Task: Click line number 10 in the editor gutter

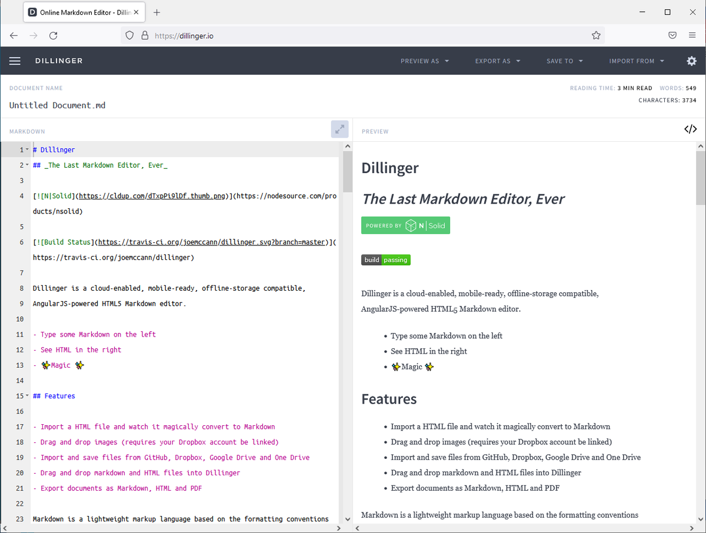Action: [x=19, y=319]
